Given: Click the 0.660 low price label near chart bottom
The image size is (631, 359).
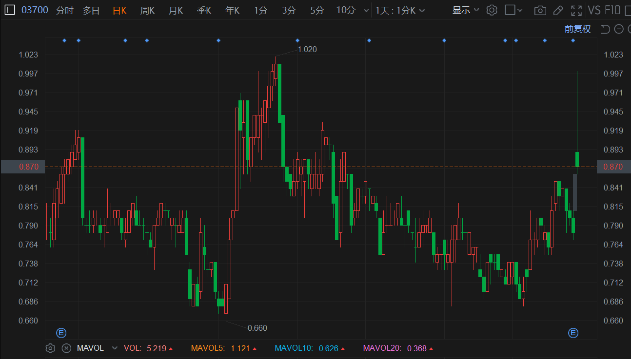Looking at the screenshot, I should 257,328.
